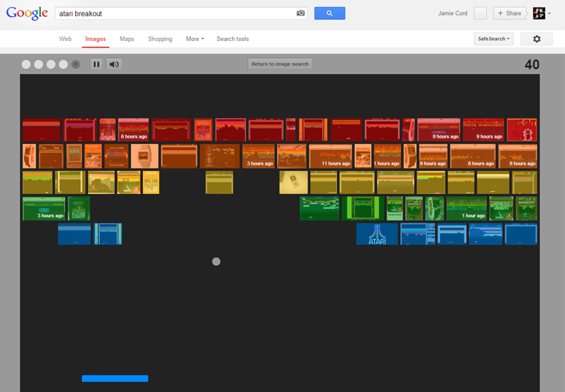Mute the game sound
The height and width of the screenshot is (392, 565).
tap(114, 64)
